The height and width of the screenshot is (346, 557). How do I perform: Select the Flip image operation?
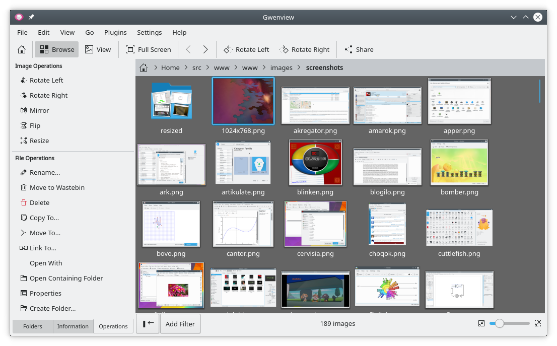[35, 125]
